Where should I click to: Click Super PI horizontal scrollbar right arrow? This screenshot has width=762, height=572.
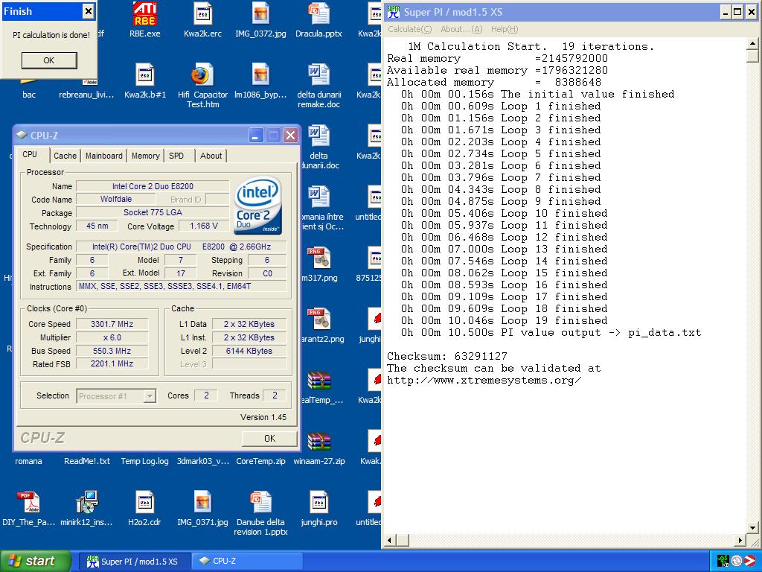coord(740,540)
